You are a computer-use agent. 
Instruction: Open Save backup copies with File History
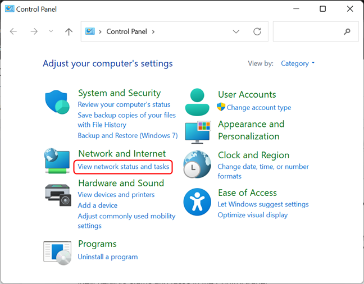pyautogui.click(x=126, y=120)
